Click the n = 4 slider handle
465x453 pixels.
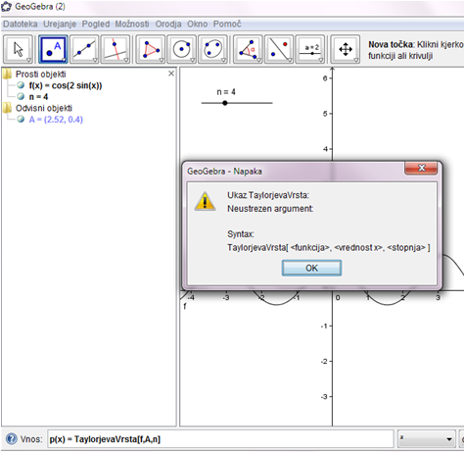[x=225, y=103]
